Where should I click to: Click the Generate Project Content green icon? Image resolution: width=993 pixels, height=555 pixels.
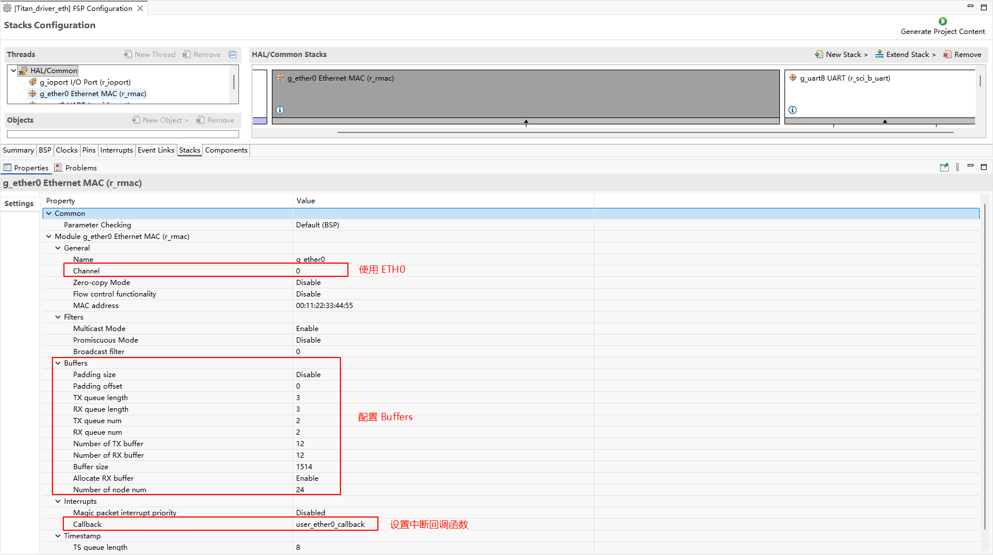(x=943, y=21)
